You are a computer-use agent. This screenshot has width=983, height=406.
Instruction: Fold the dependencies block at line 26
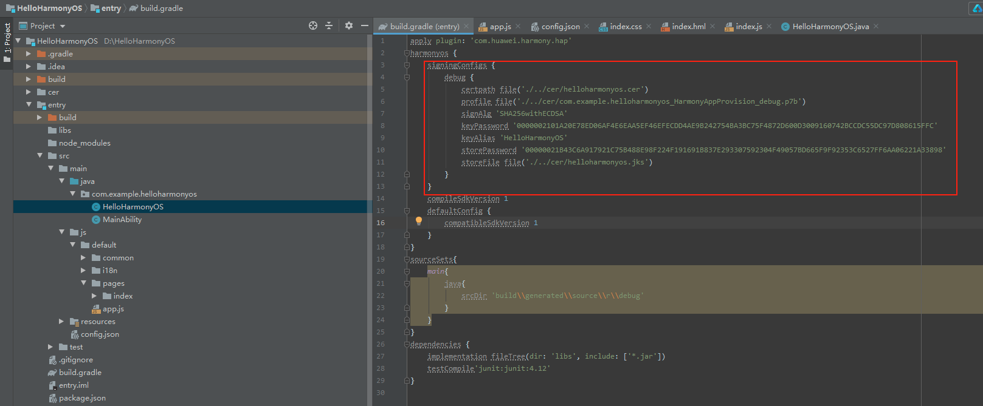[407, 344]
